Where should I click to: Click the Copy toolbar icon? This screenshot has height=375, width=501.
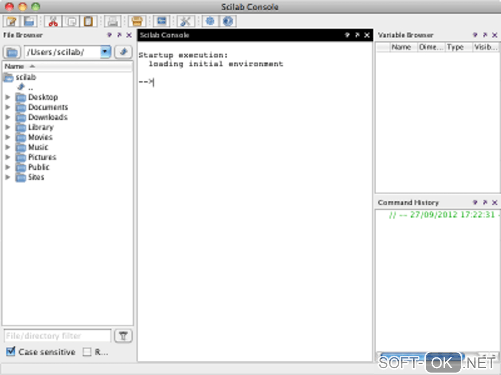click(x=71, y=21)
